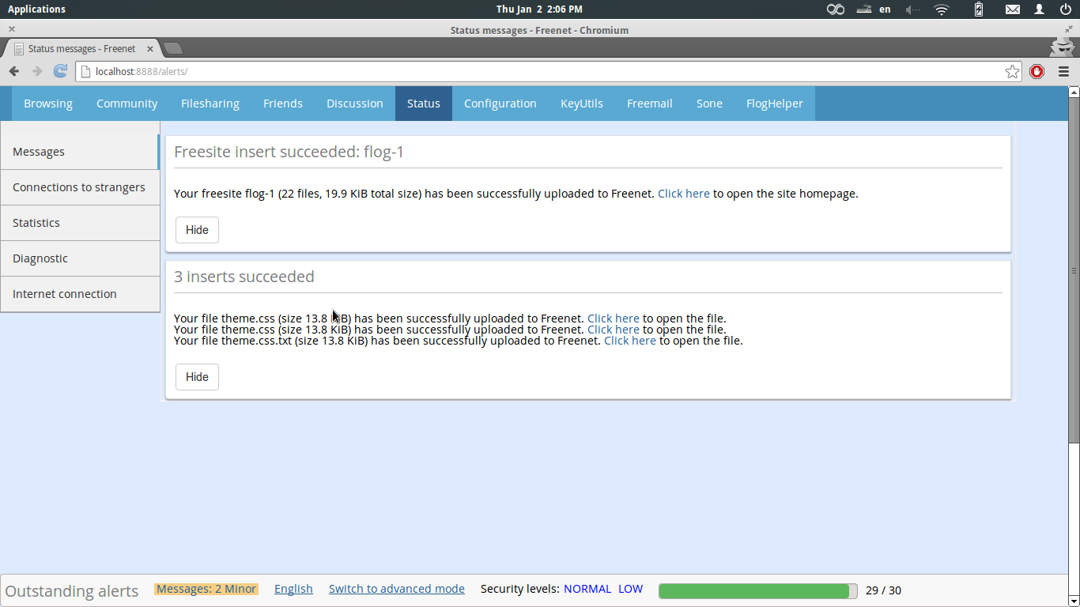Open Connections to strangers page
Screen dimensions: 1080x607
coord(80,187)
